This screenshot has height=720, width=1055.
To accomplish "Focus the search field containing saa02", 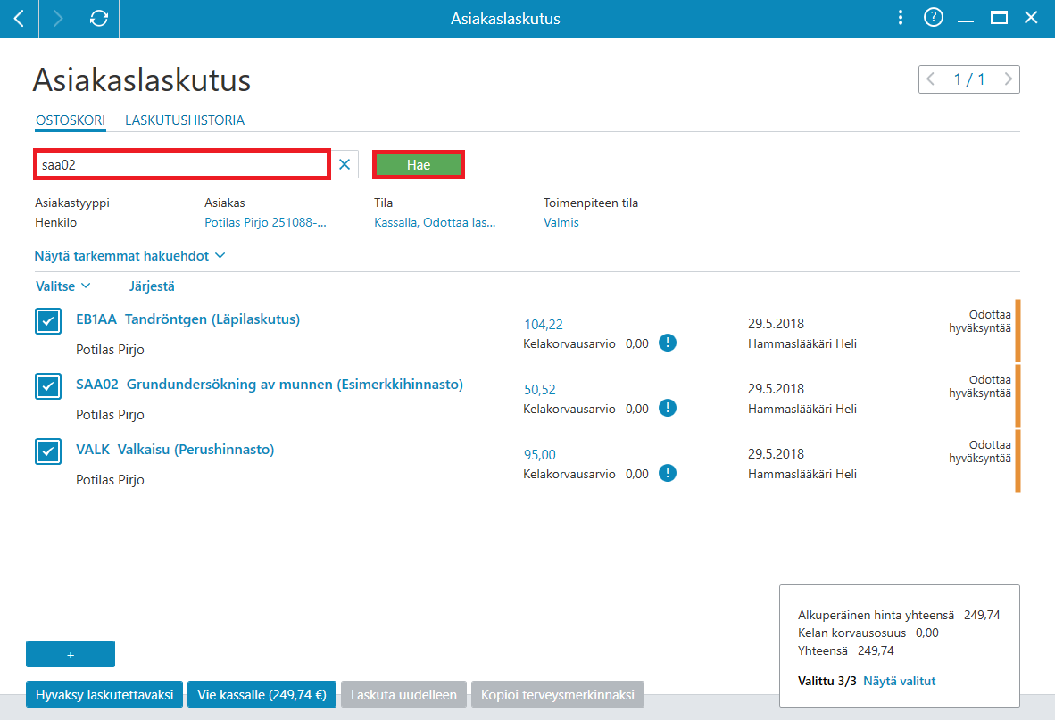I will [182, 165].
